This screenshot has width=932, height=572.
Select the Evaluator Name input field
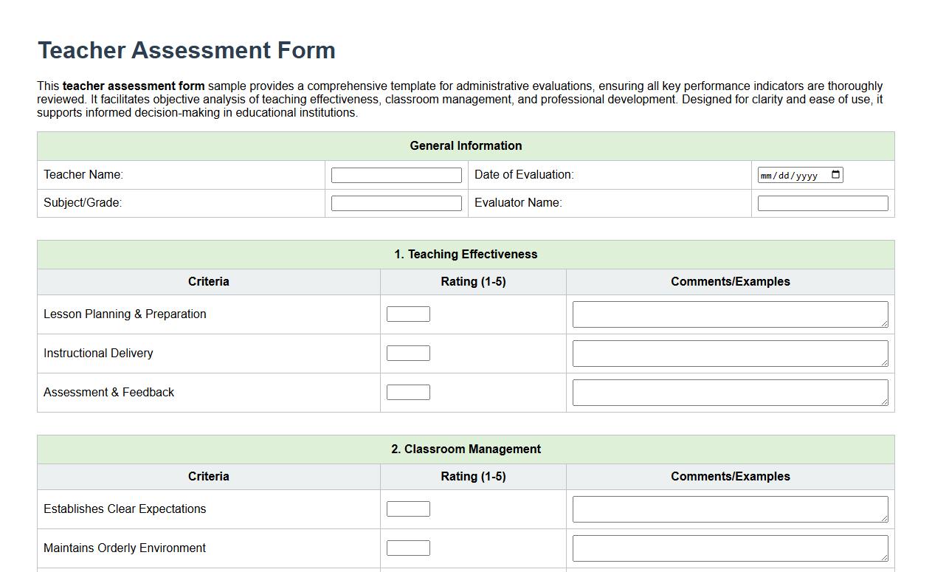pyautogui.click(x=821, y=202)
